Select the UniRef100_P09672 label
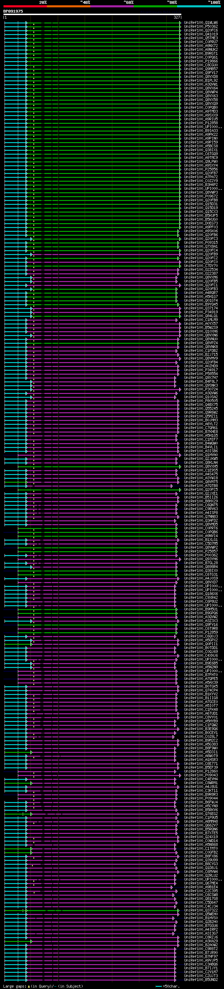This screenshot has width=224, height=989. (201, 196)
